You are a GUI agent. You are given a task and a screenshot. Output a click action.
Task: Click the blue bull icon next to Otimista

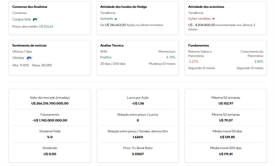(x=29, y=58)
